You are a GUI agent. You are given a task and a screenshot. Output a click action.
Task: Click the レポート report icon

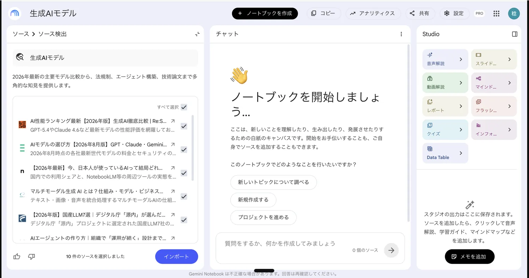[x=430, y=102]
